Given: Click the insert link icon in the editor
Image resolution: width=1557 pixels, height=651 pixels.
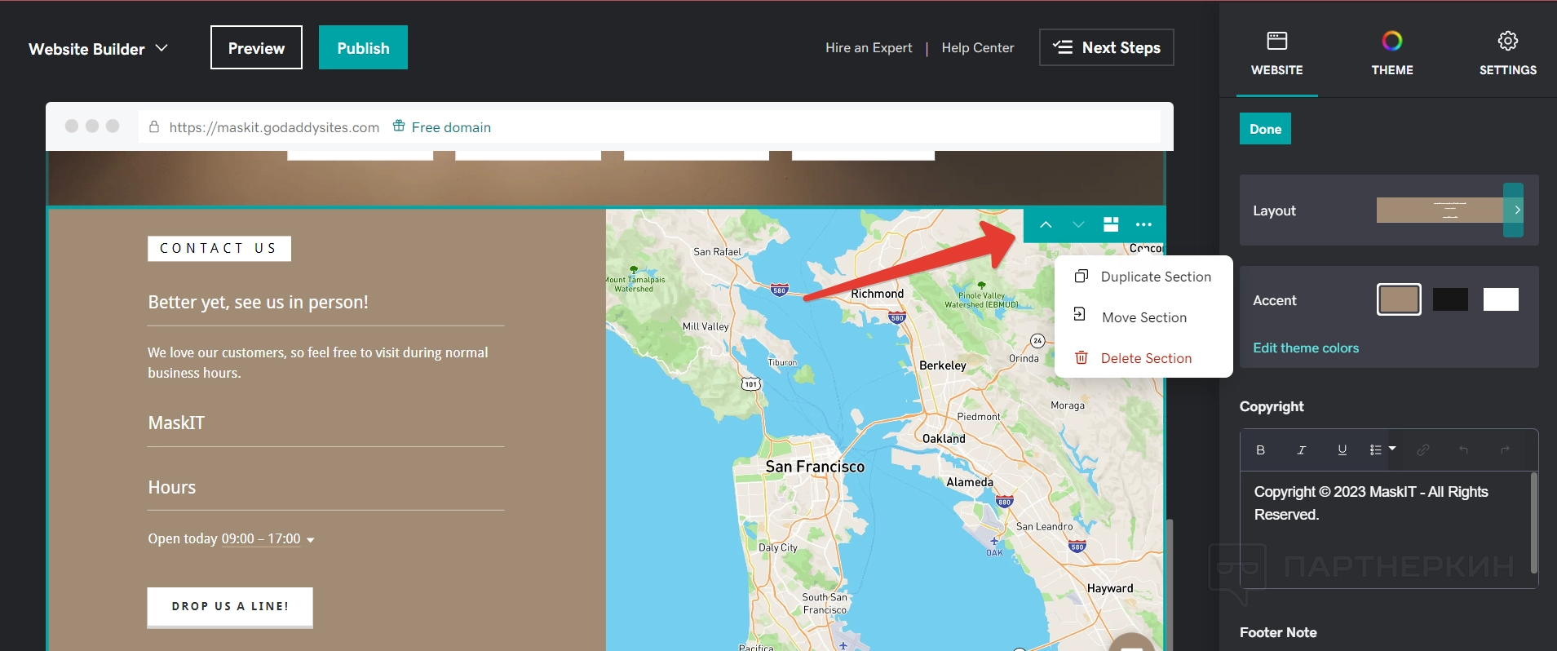Looking at the screenshot, I should pyautogui.click(x=1423, y=450).
